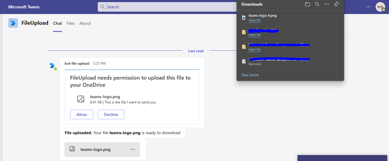The image size is (389, 161).
Task: Search downloads using the magnifier icon
Action: pyautogui.click(x=317, y=4)
